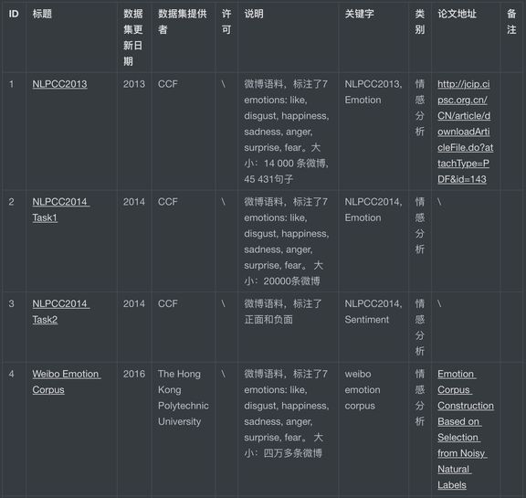
Task: Click the 论文地址 column header
Action: click(457, 14)
